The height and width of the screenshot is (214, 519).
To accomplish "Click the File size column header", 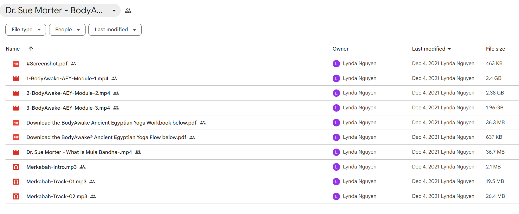I will [x=496, y=49].
